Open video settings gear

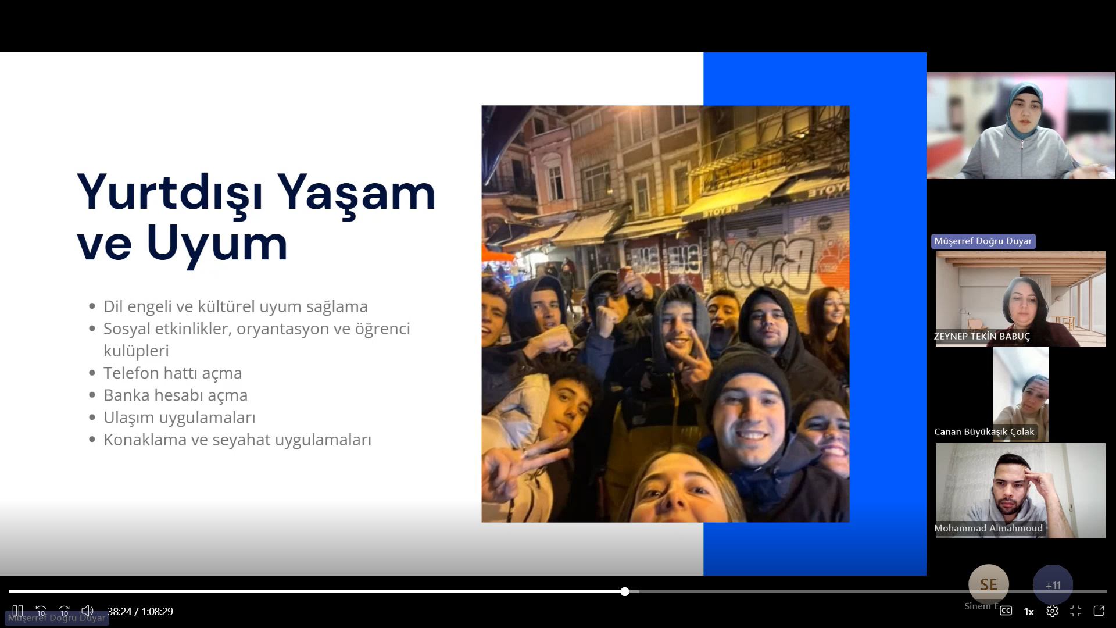[1052, 611]
